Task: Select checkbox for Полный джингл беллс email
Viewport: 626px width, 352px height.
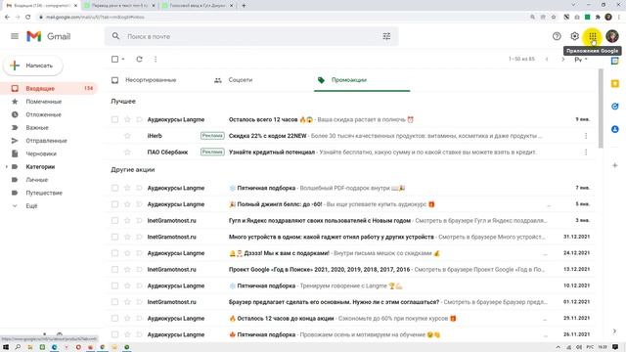Action: tap(115, 204)
